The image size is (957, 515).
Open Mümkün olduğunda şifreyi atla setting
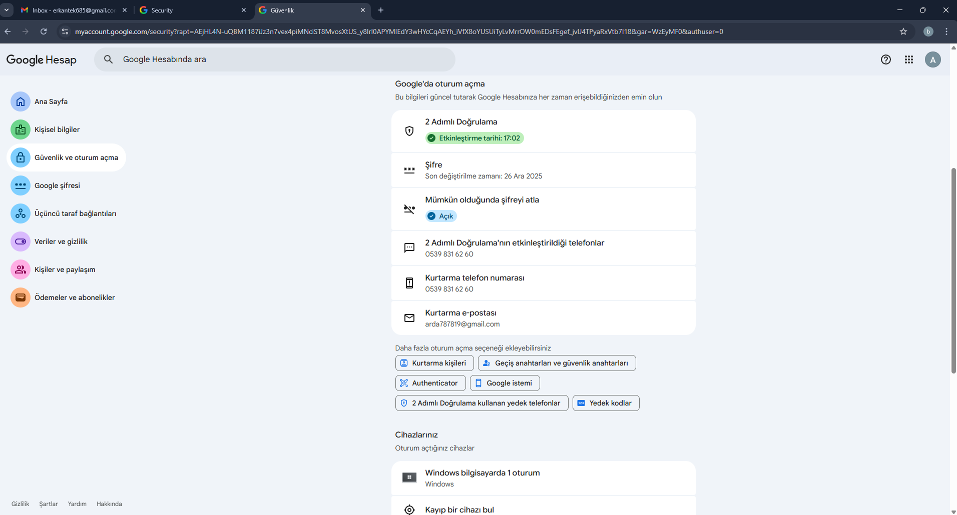pyautogui.click(x=544, y=209)
